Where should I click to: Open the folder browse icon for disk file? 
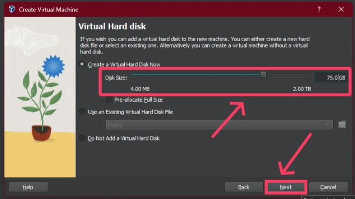[x=342, y=125]
